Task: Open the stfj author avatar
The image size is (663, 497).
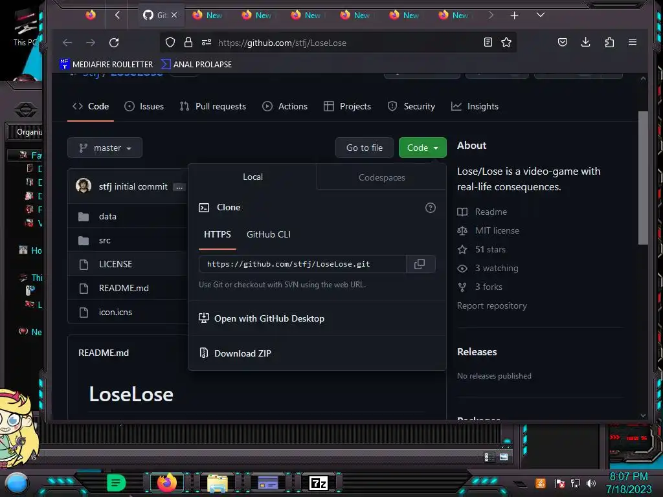Action: pos(84,186)
